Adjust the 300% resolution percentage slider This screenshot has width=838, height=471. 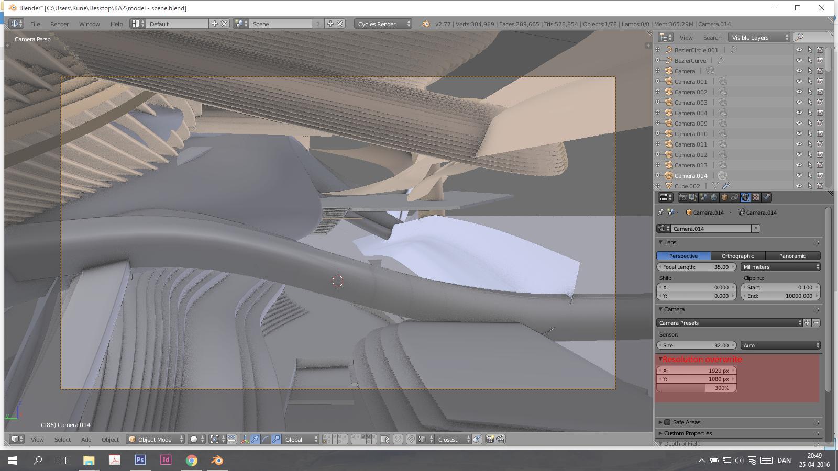click(697, 388)
